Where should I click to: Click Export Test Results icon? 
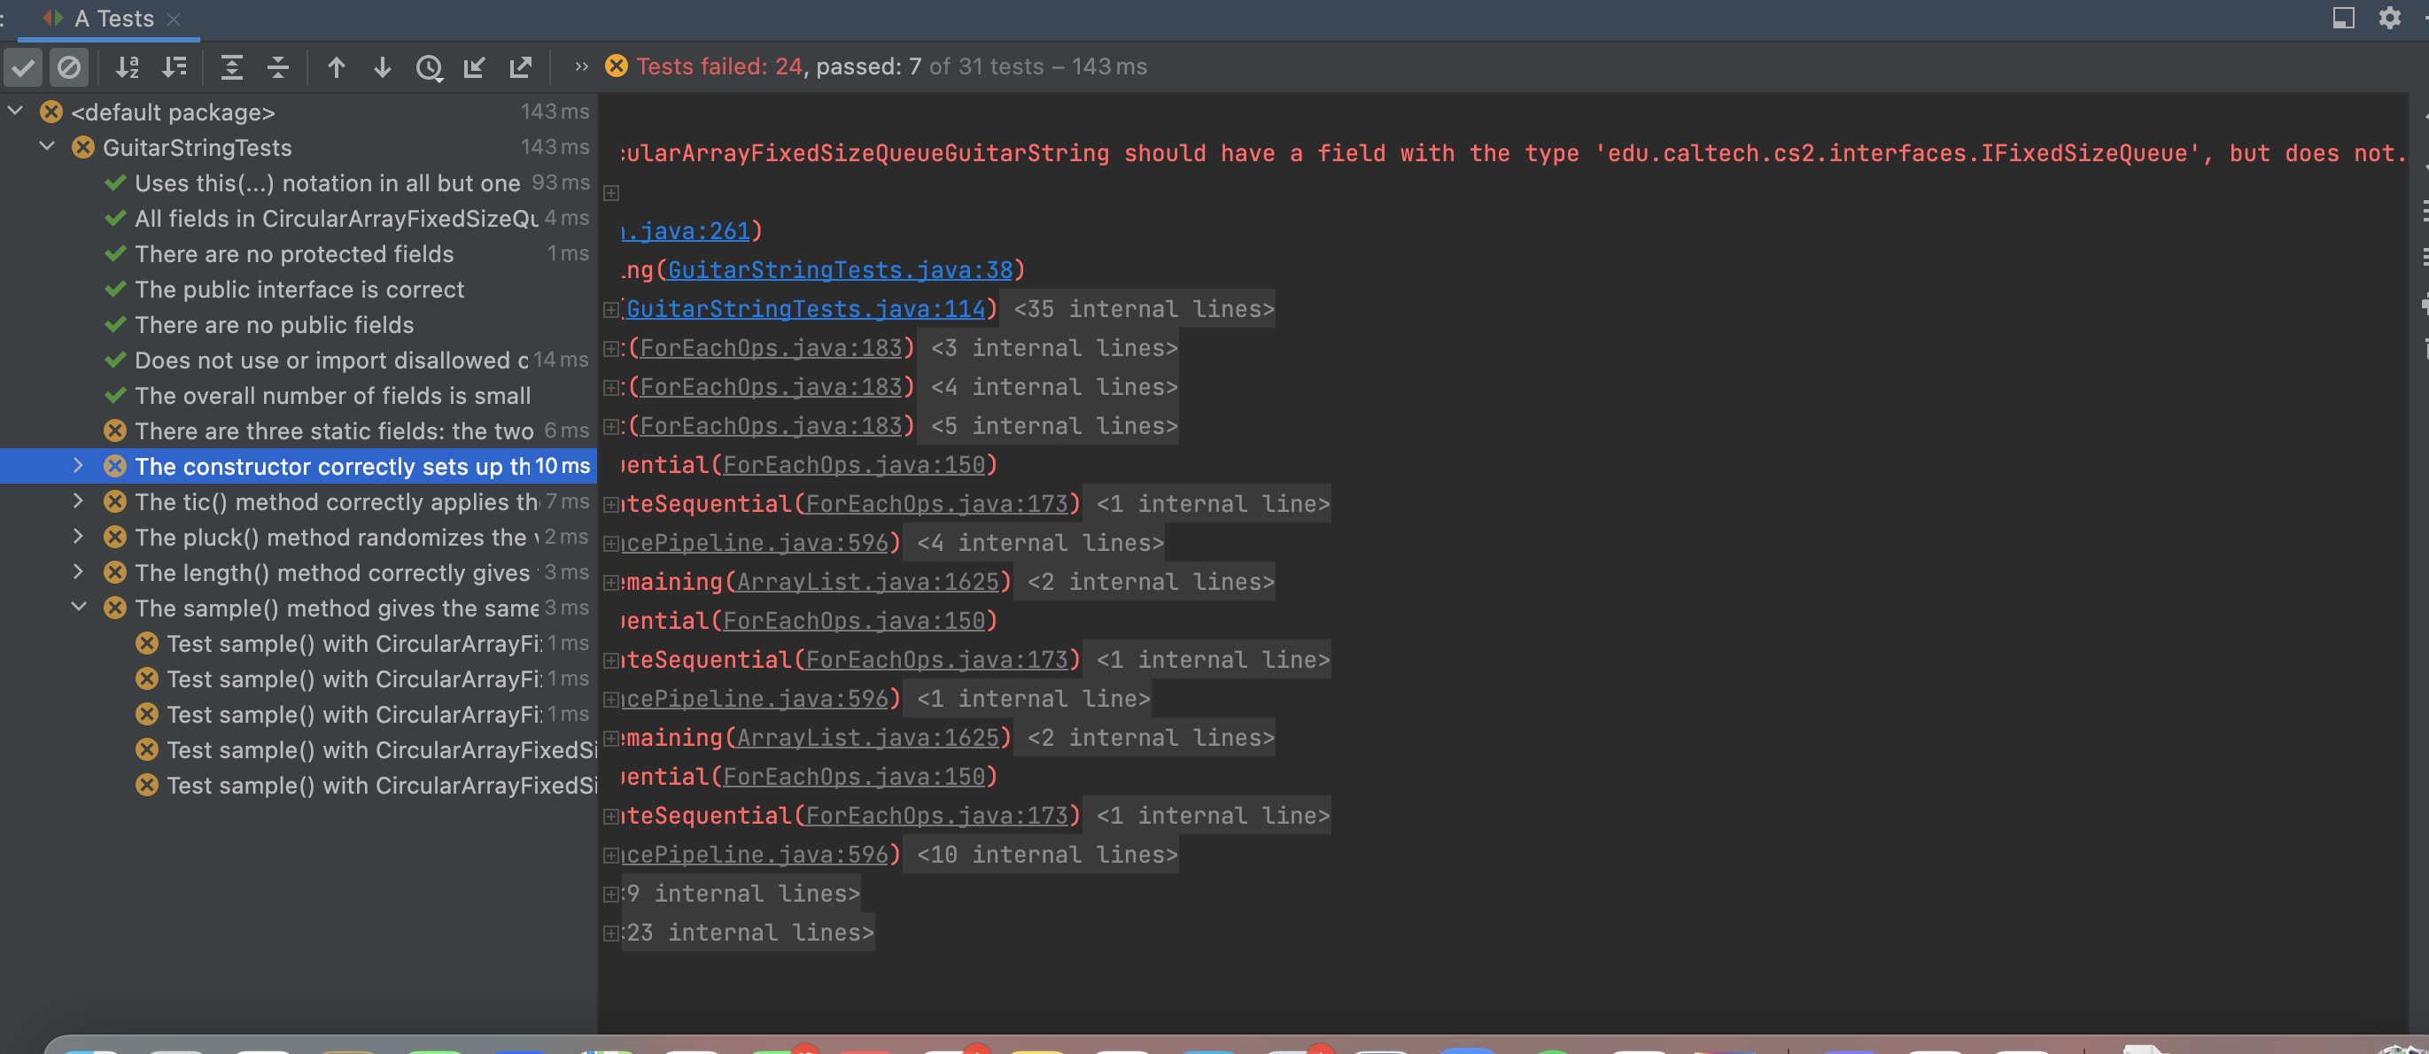click(x=521, y=68)
